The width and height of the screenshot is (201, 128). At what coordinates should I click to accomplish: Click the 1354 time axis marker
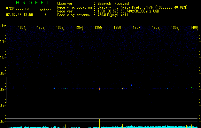(x=79, y=28)
